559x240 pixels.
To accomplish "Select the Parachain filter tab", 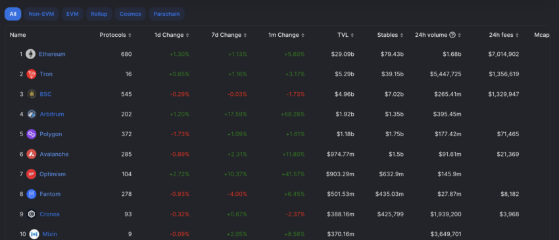I will point(166,14).
